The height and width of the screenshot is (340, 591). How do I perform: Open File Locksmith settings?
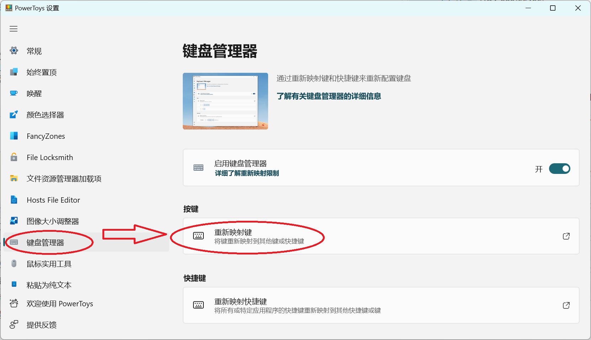[86, 158]
